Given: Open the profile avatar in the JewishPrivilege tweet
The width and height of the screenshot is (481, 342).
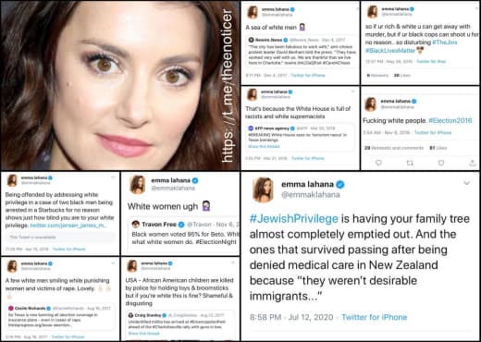Looking at the screenshot, I should click(263, 189).
